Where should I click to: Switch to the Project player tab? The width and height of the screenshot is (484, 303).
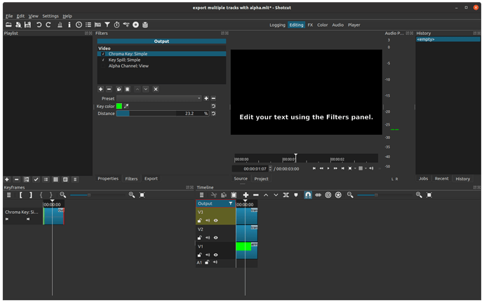(x=261, y=179)
